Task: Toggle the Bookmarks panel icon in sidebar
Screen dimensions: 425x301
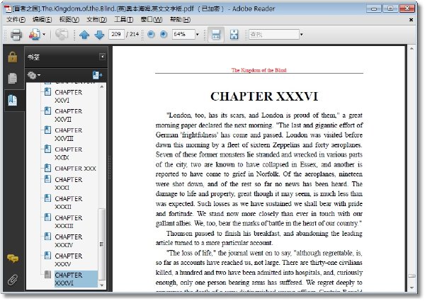Action: click(13, 100)
